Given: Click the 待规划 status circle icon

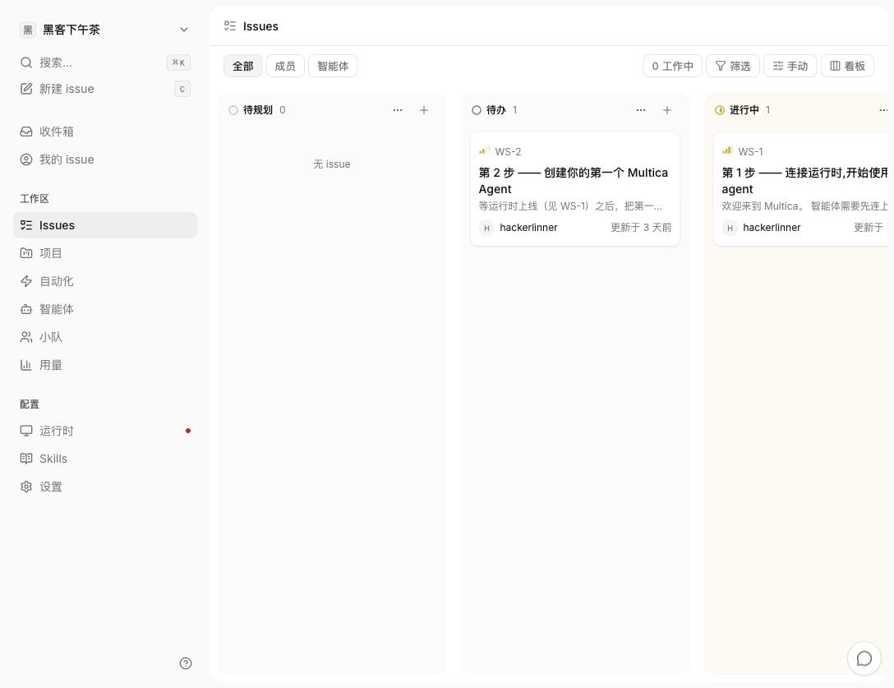Looking at the screenshot, I should [233, 110].
